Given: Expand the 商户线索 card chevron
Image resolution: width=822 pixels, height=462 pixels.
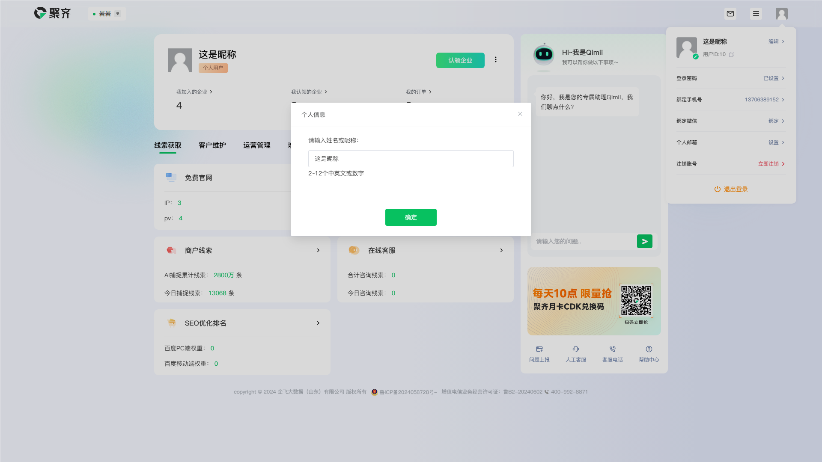Looking at the screenshot, I should [x=318, y=250].
